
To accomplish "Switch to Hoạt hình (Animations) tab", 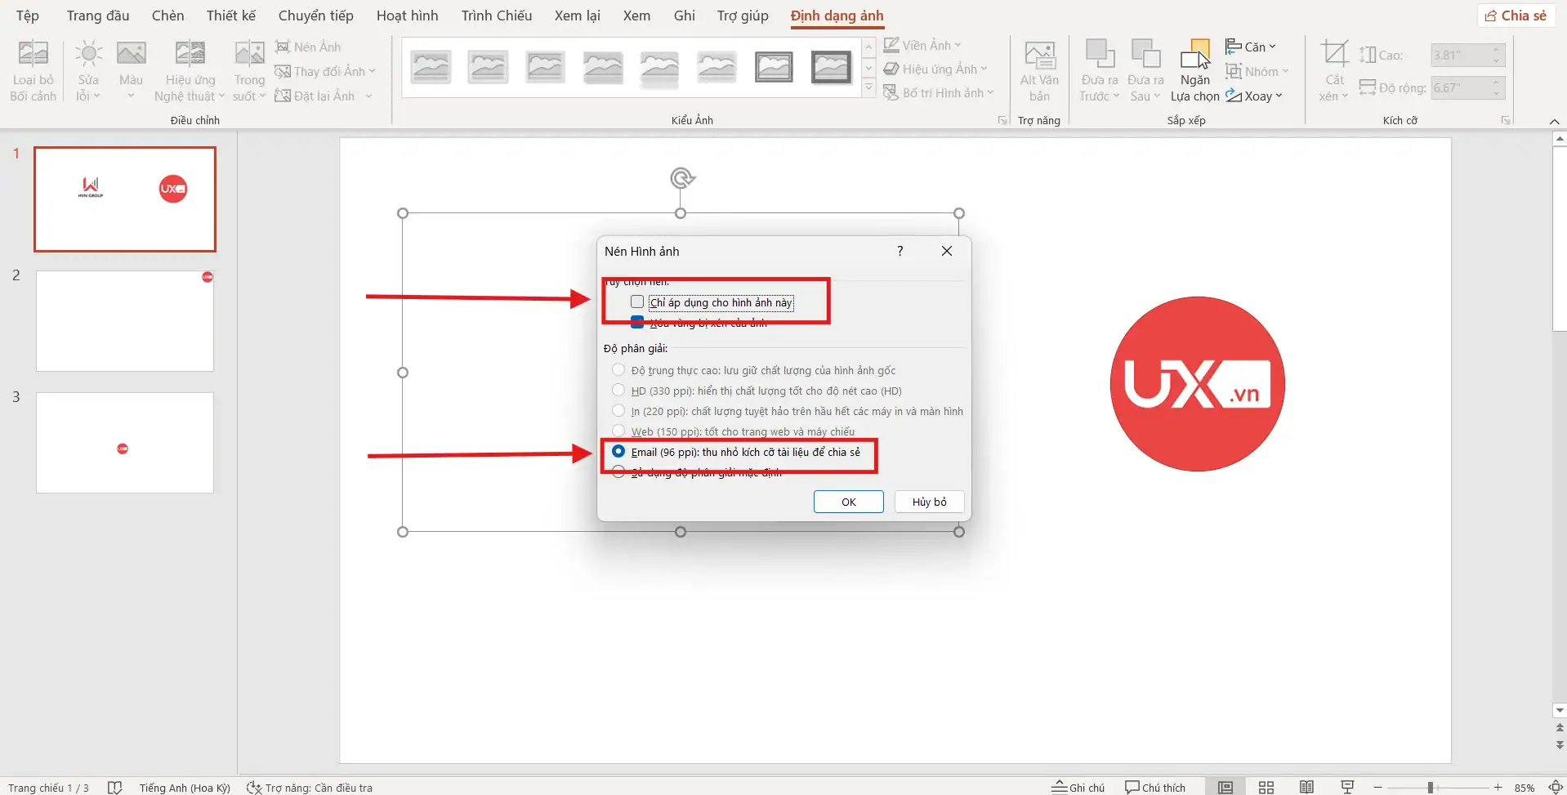I will point(407,16).
